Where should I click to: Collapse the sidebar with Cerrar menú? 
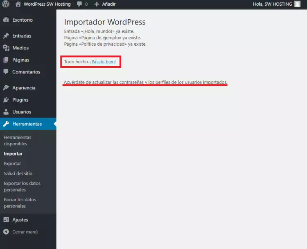point(25,232)
